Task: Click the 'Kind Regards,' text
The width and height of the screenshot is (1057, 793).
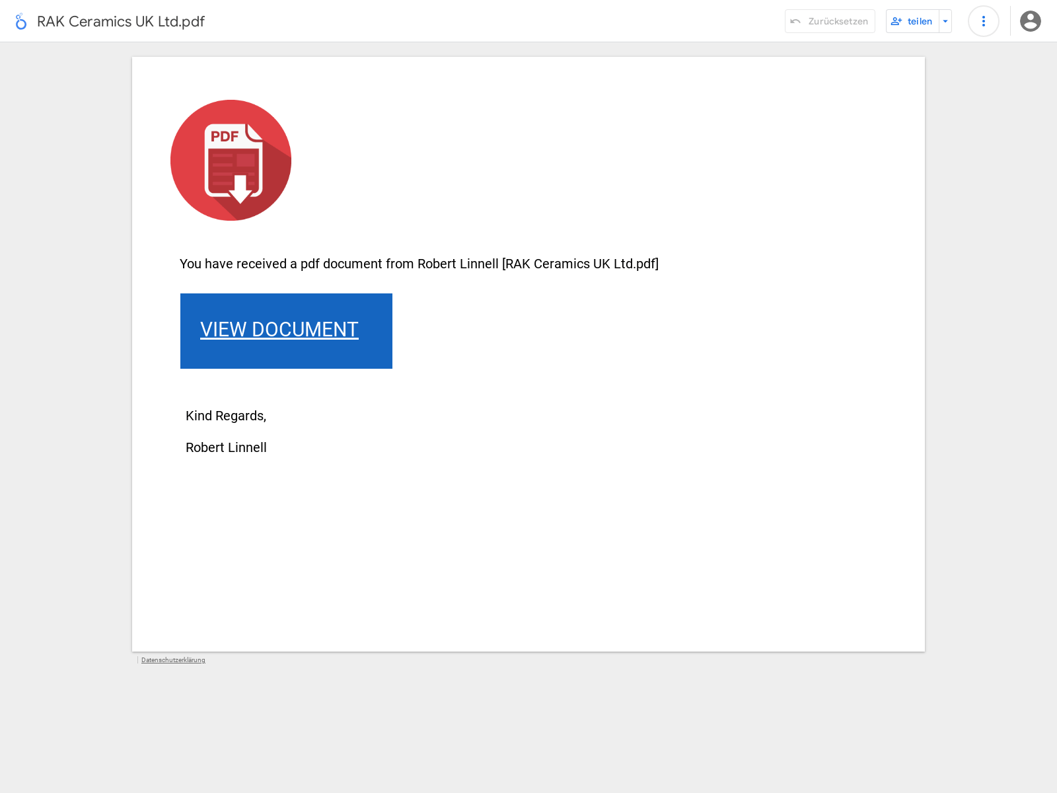Action: click(x=226, y=416)
